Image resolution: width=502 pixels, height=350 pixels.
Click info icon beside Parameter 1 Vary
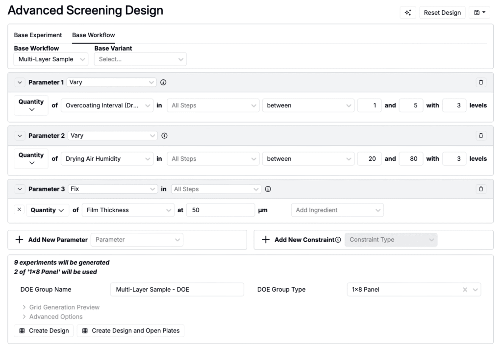coord(163,82)
